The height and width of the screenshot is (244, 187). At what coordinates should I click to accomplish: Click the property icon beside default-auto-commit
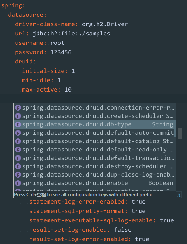(18, 133)
